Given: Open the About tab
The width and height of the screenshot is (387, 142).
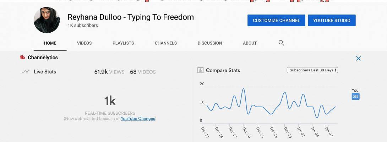Looking at the screenshot, I should (250, 43).
